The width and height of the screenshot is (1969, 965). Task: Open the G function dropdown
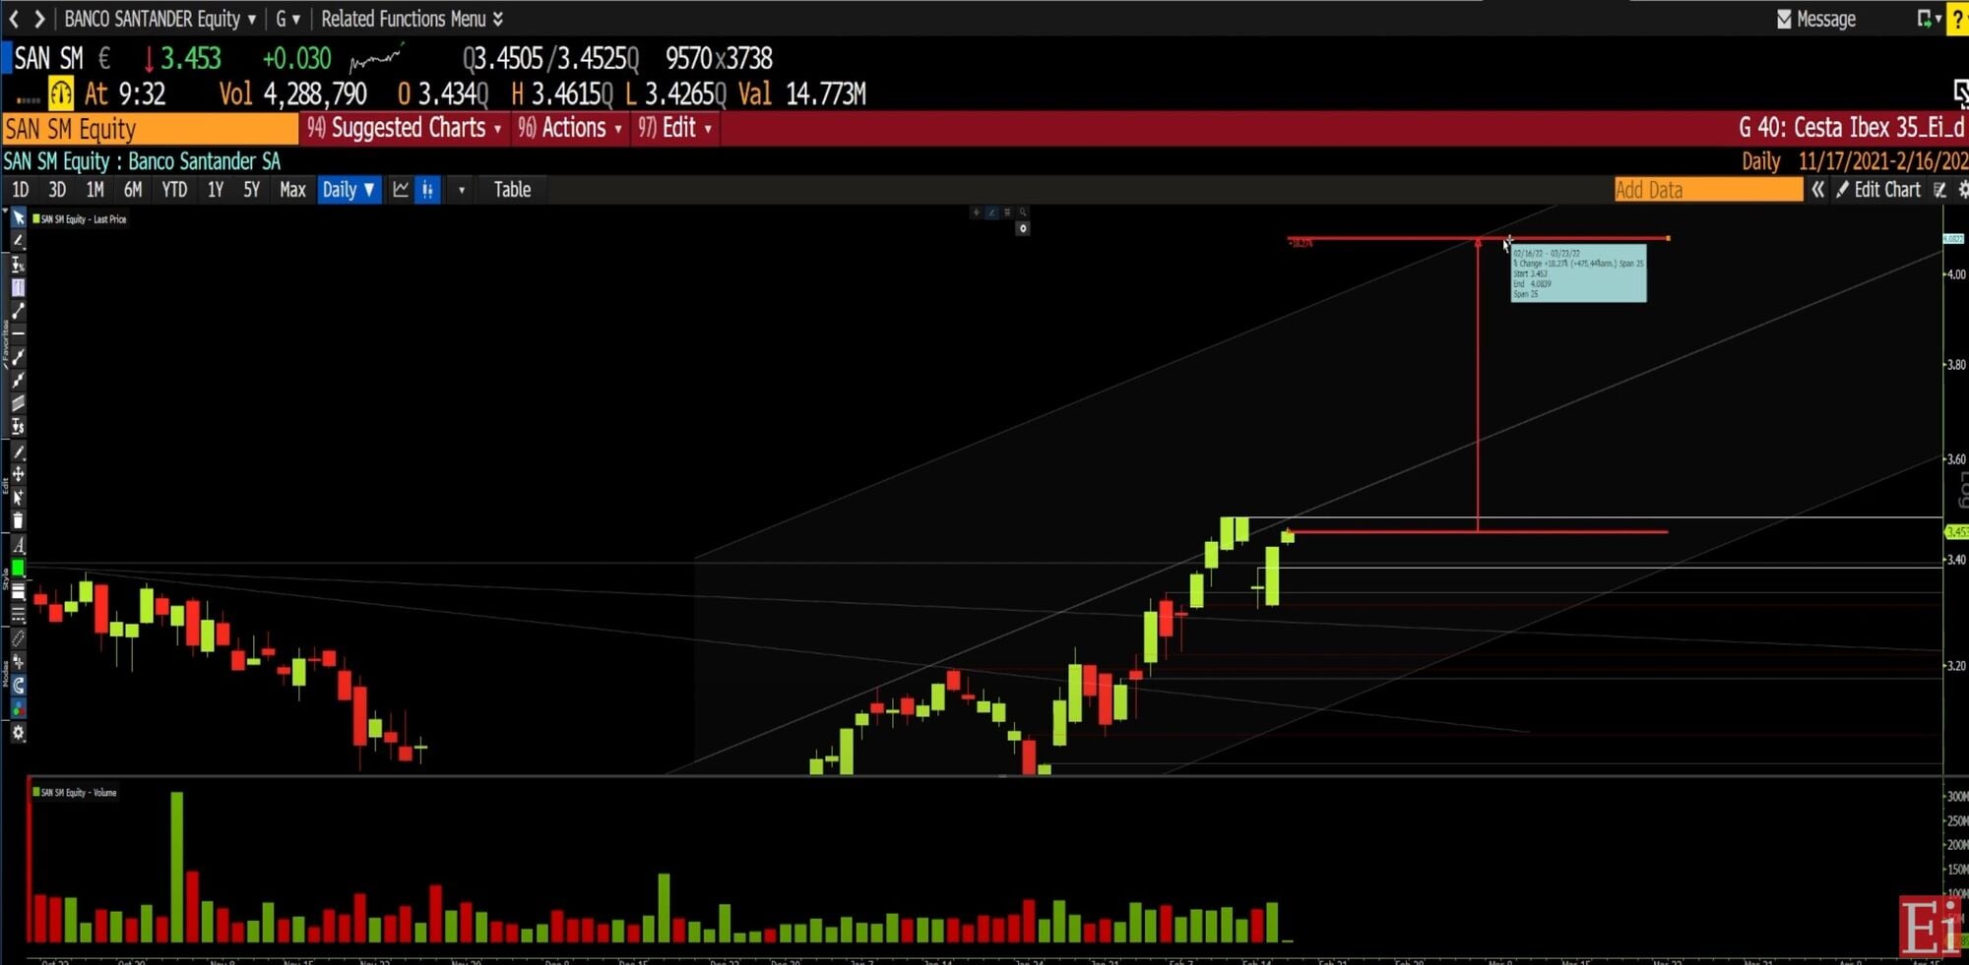coord(287,19)
